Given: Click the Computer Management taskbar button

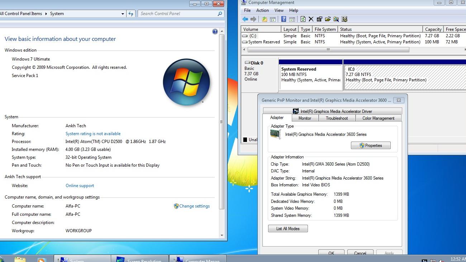Looking at the screenshot, I should 198,258.
